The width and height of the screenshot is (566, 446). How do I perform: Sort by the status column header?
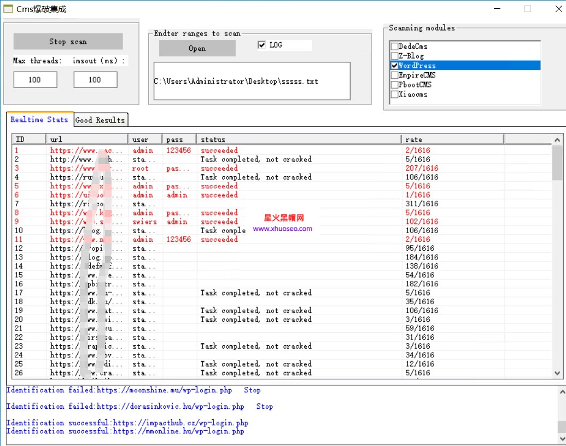tap(299, 140)
